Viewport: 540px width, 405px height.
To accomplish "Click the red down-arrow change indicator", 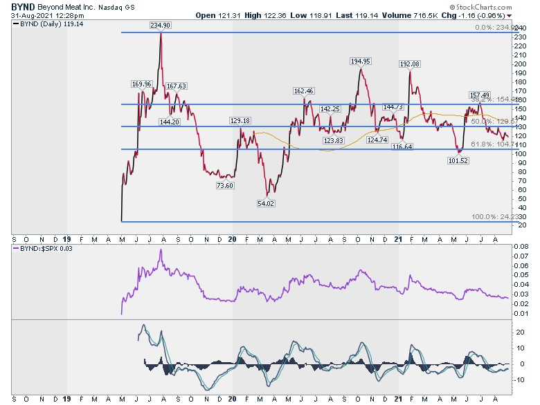I will 510,16.
